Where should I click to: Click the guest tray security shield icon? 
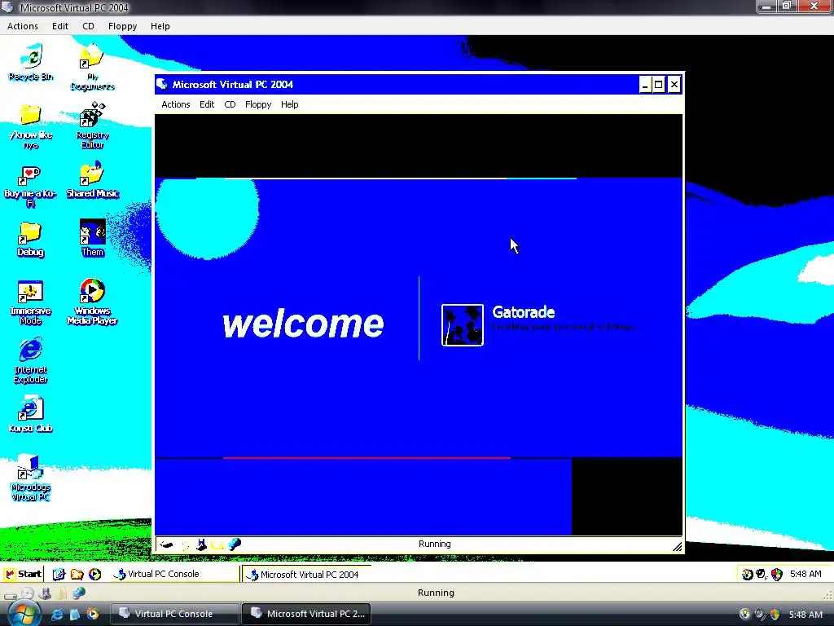pos(776,574)
